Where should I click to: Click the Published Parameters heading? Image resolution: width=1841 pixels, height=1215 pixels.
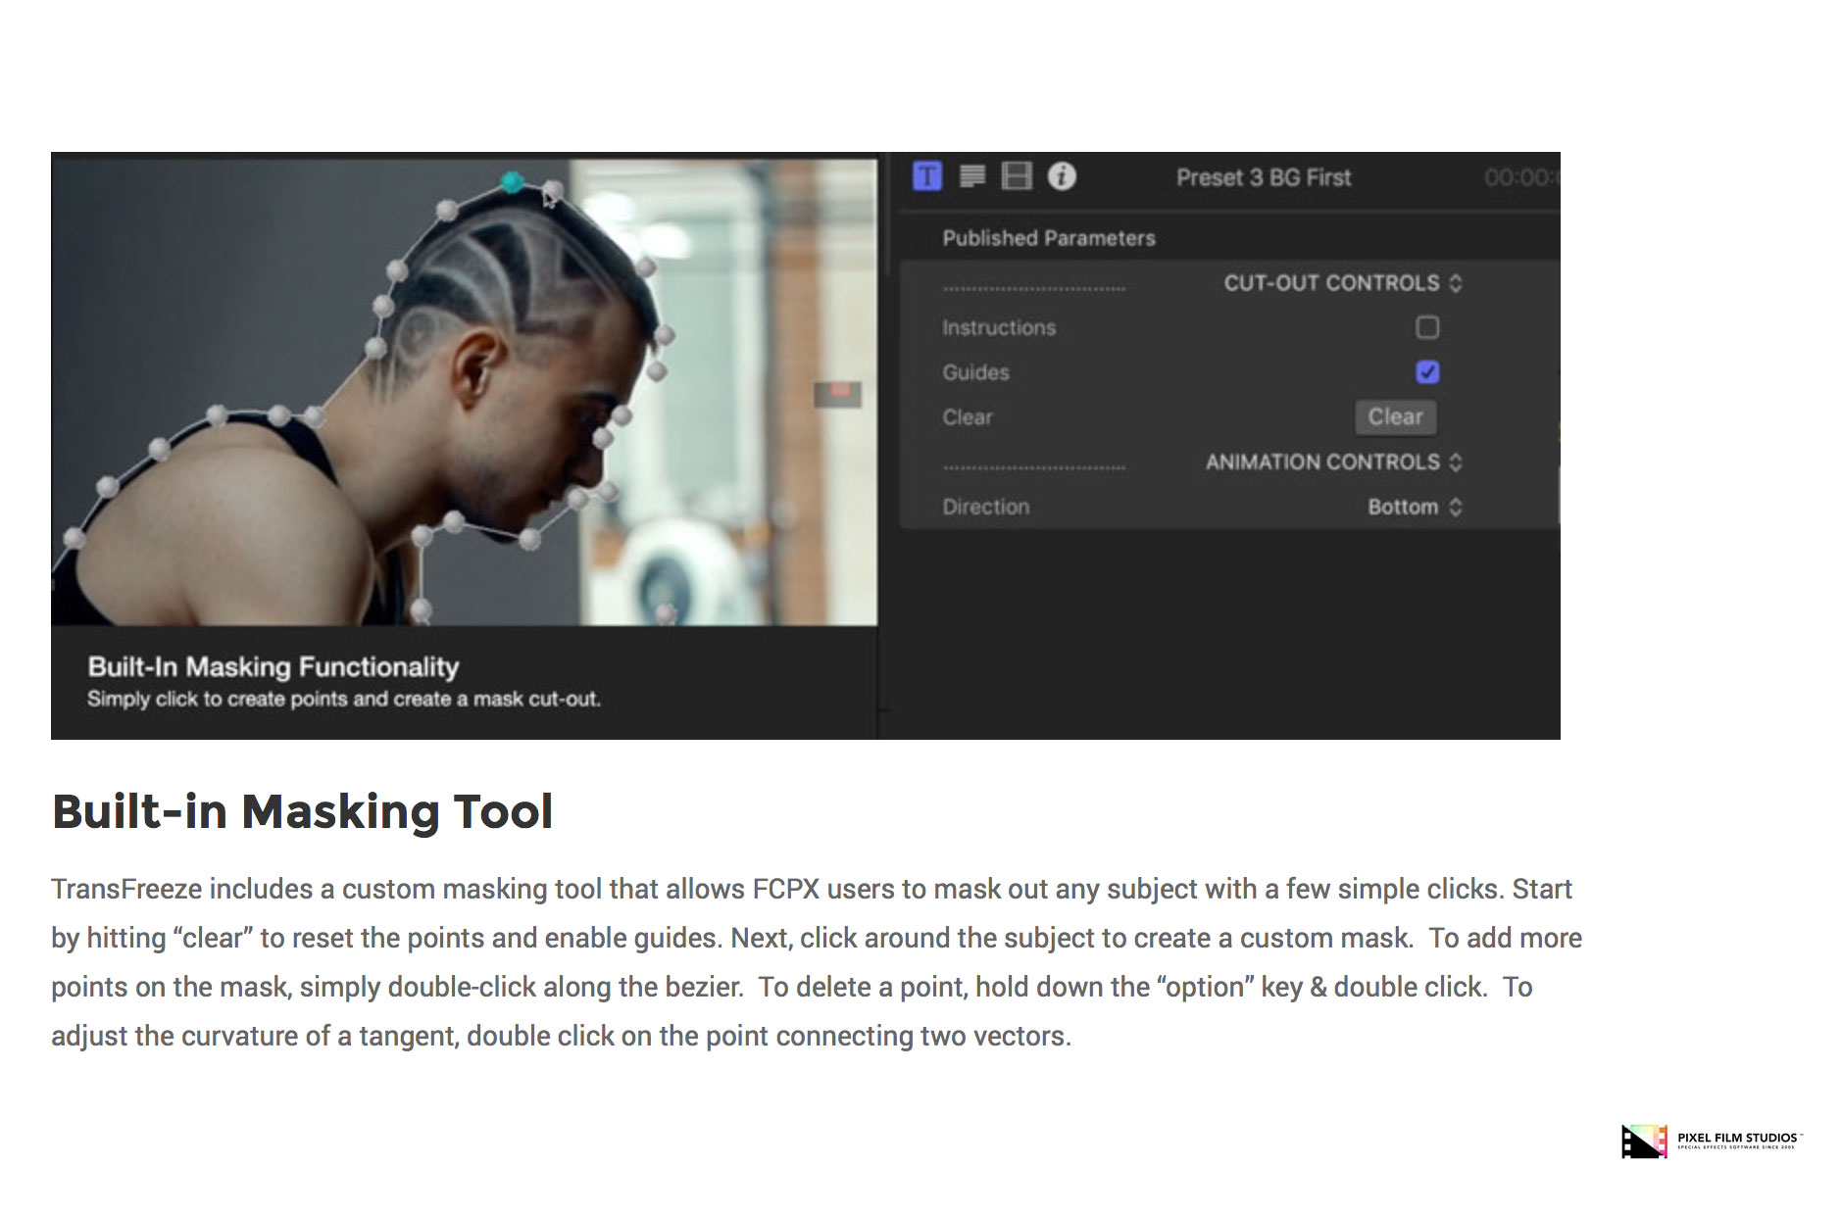tap(1049, 238)
